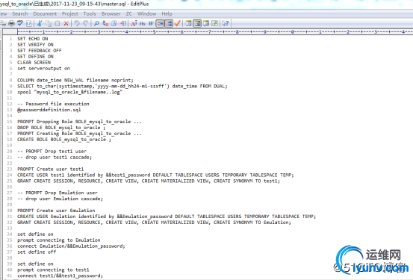Click the '-- Password file execution' comment

coord(53,104)
